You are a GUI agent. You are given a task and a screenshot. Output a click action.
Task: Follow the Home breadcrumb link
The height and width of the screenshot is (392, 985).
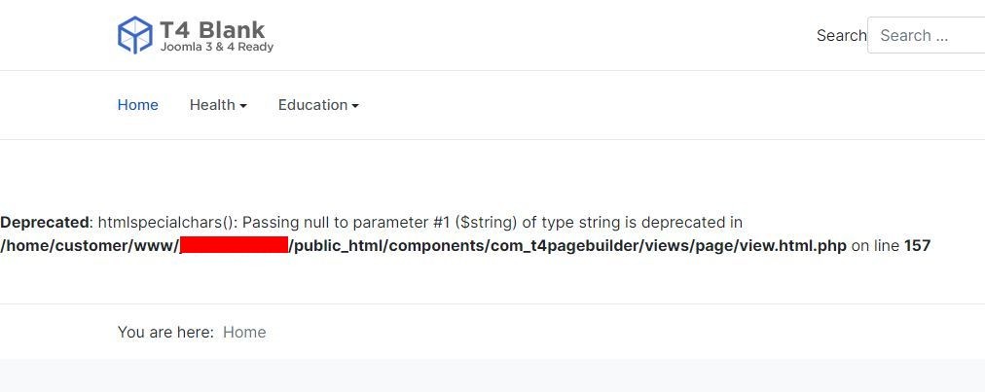[244, 332]
